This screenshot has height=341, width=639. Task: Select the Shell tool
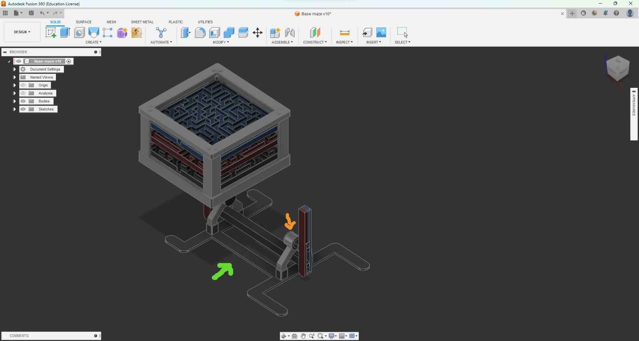[214, 32]
